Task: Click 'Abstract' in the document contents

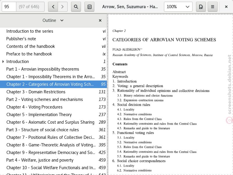Action: tap(119, 72)
